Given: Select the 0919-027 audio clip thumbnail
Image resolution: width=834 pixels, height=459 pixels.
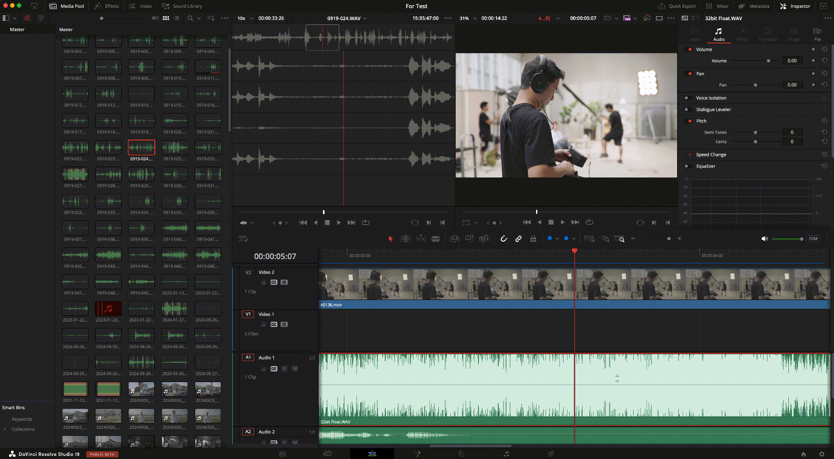Looking at the screenshot, I should pyautogui.click(x=75, y=174).
